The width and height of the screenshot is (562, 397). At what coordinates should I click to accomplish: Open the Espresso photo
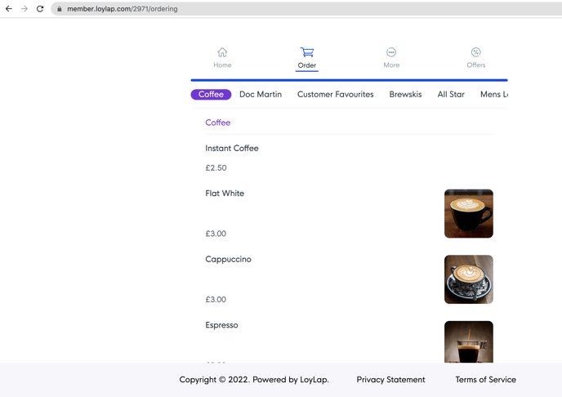[x=468, y=341]
